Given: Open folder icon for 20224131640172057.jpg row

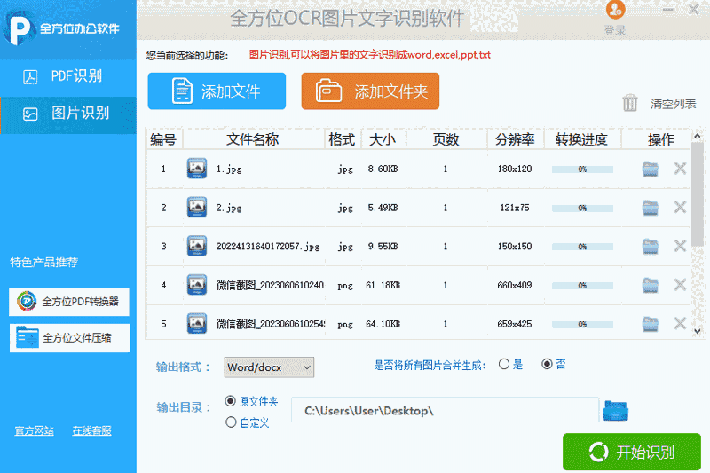Looking at the screenshot, I should point(651,247).
